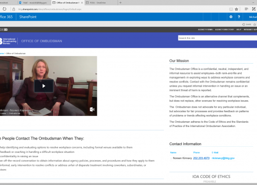Click the Search this site field
Image resolution: width=257 pixels, height=185 pixels.
click(218, 38)
